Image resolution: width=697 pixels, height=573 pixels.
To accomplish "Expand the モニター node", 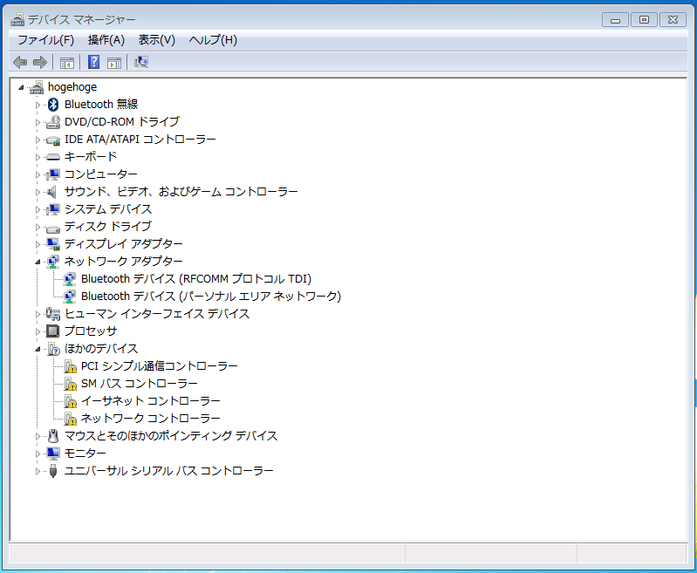I will 38,454.
